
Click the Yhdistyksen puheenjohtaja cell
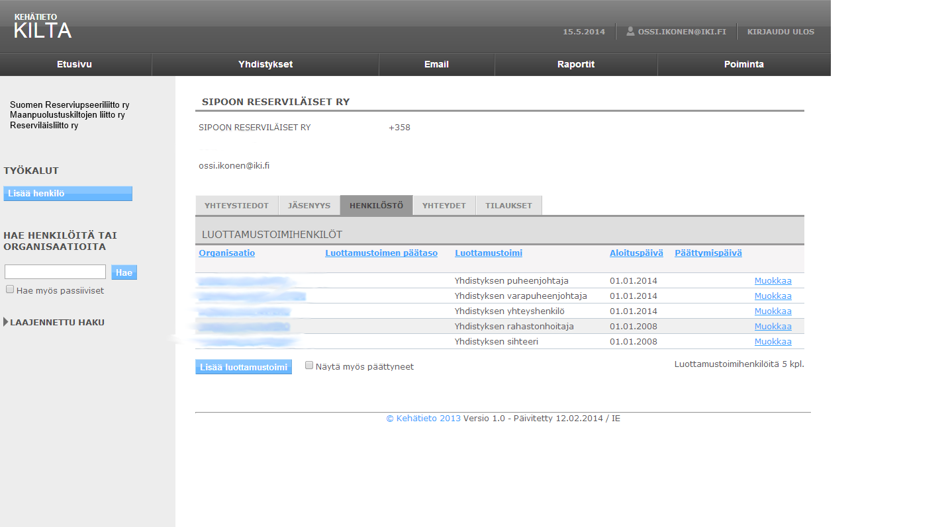[512, 280]
